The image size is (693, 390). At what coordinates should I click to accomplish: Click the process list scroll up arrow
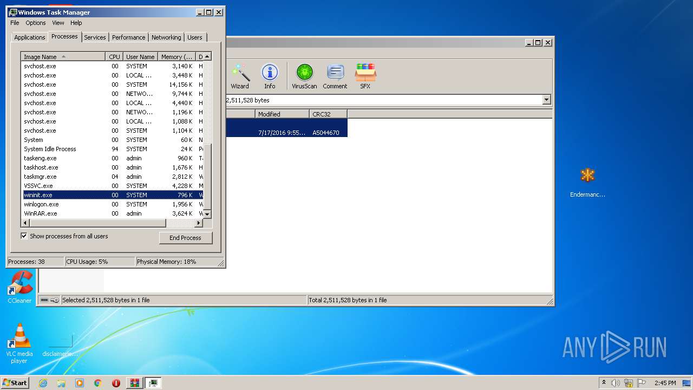207,57
